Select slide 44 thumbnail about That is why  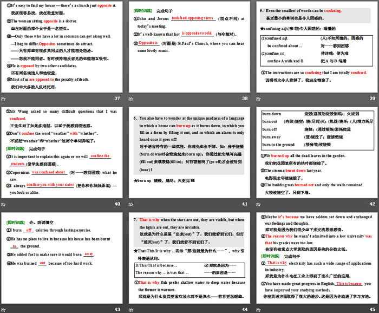190,258
